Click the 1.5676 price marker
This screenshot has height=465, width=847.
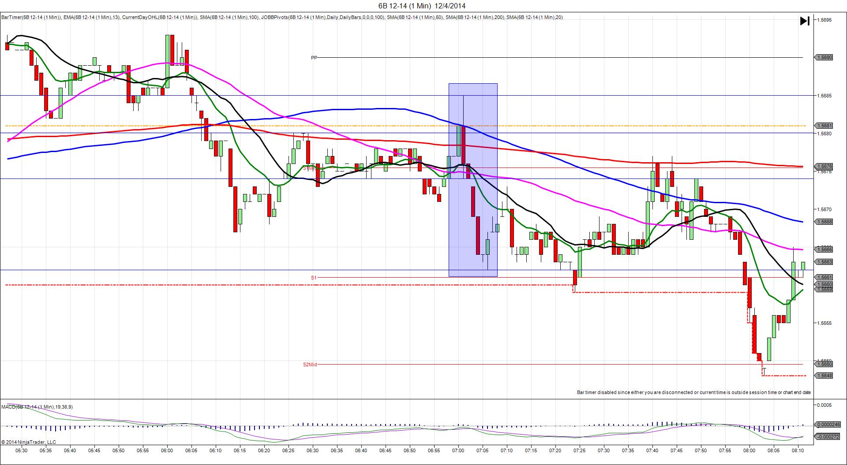pos(824,167)
